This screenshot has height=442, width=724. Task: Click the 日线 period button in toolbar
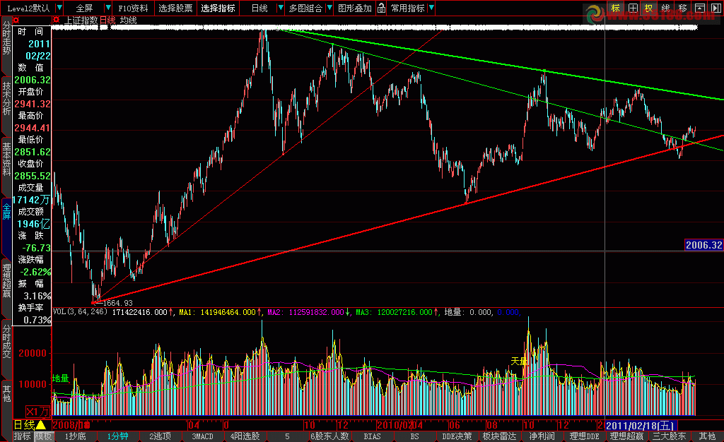point(259,8)
